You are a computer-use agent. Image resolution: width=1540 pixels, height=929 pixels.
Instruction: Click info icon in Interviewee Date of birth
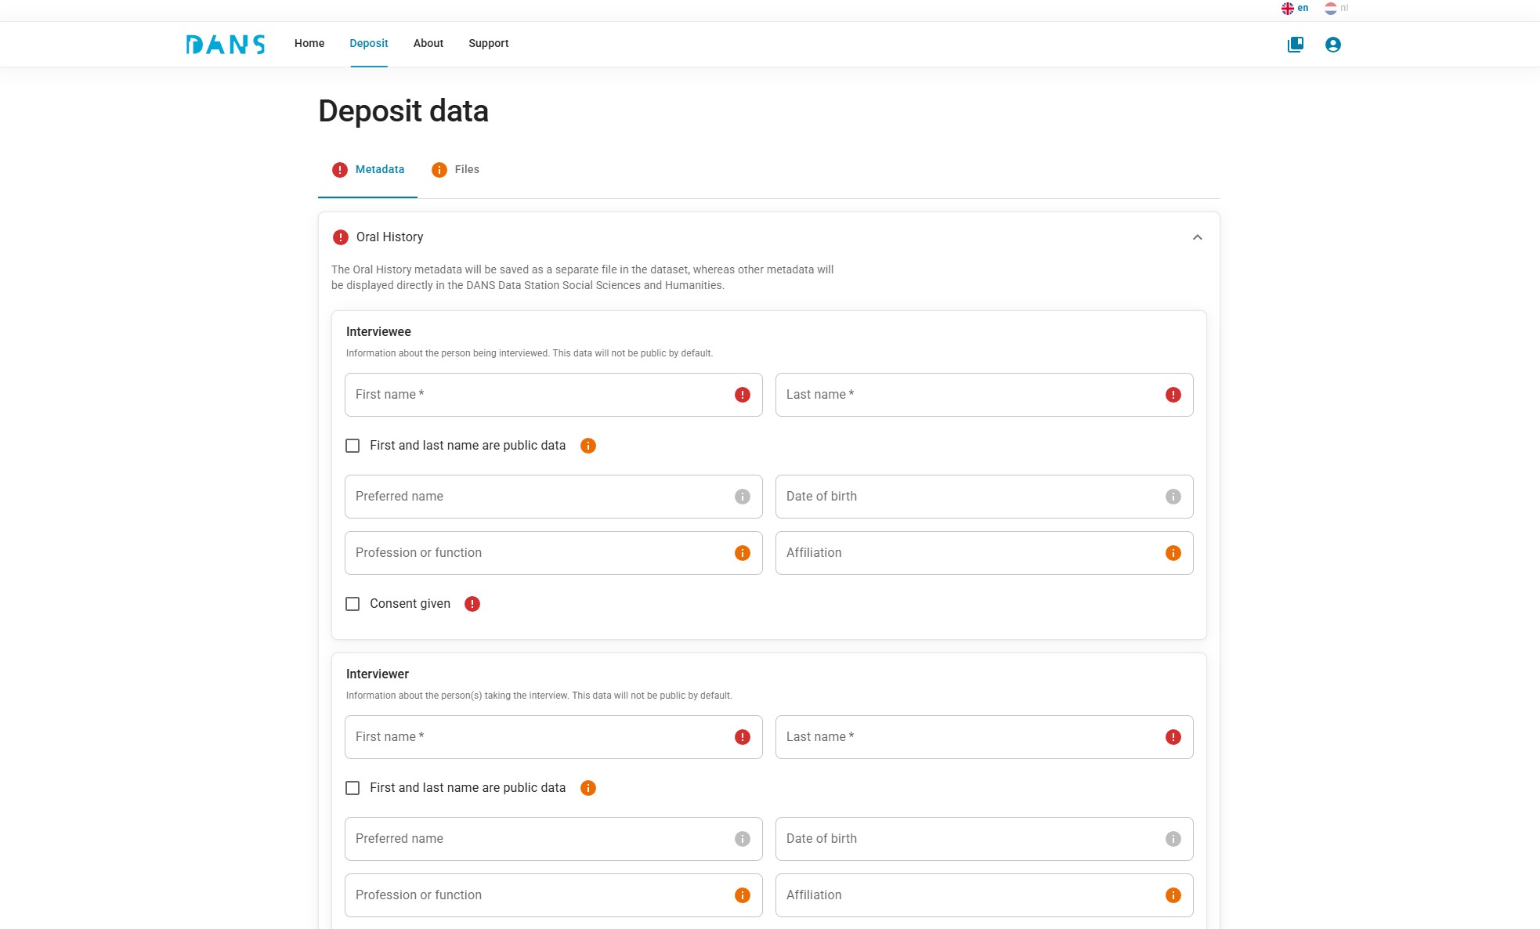pos(1173,497)
